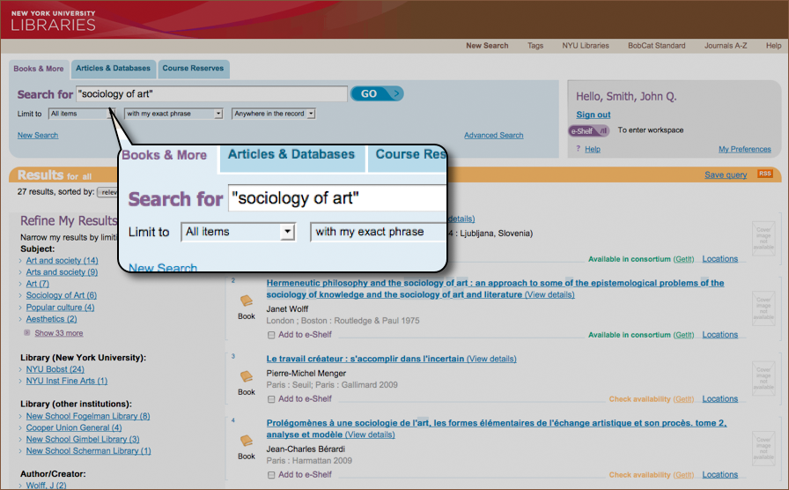Click NYU Libraries logo
Viewport: 789px width, 490px height.
pos(54,20)
